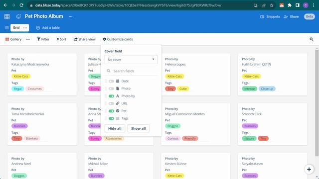Viewport: 319px width, 179px height.
Task: Open Miguel Constantin Montes card
Action: 196,124
